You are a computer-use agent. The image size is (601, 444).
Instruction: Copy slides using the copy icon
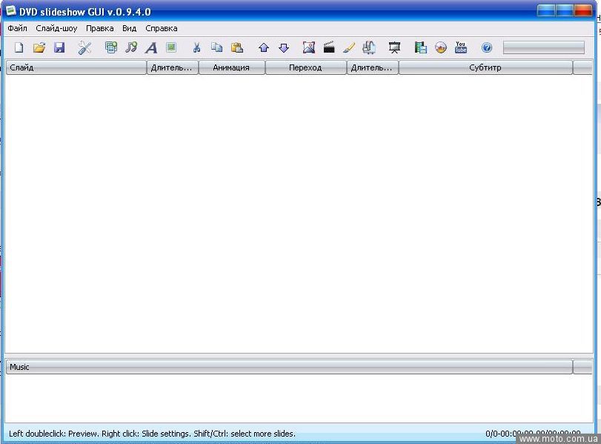(216, 47)
